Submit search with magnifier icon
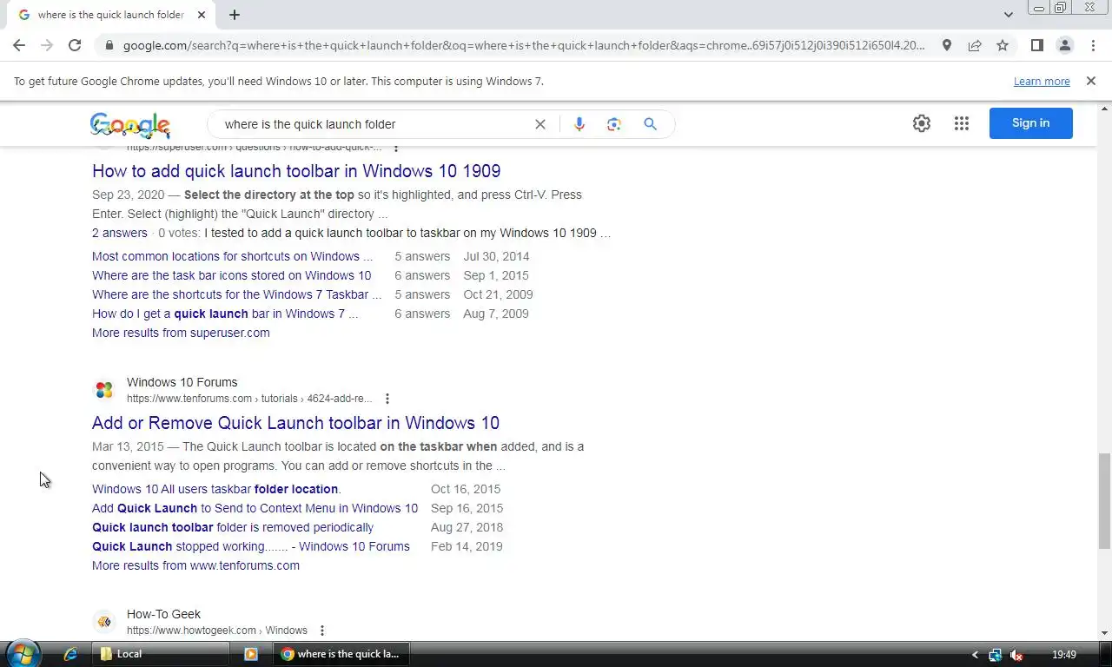 pos(650,124)
